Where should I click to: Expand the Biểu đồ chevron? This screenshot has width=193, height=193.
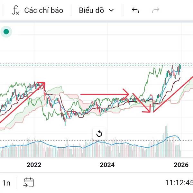112,10
